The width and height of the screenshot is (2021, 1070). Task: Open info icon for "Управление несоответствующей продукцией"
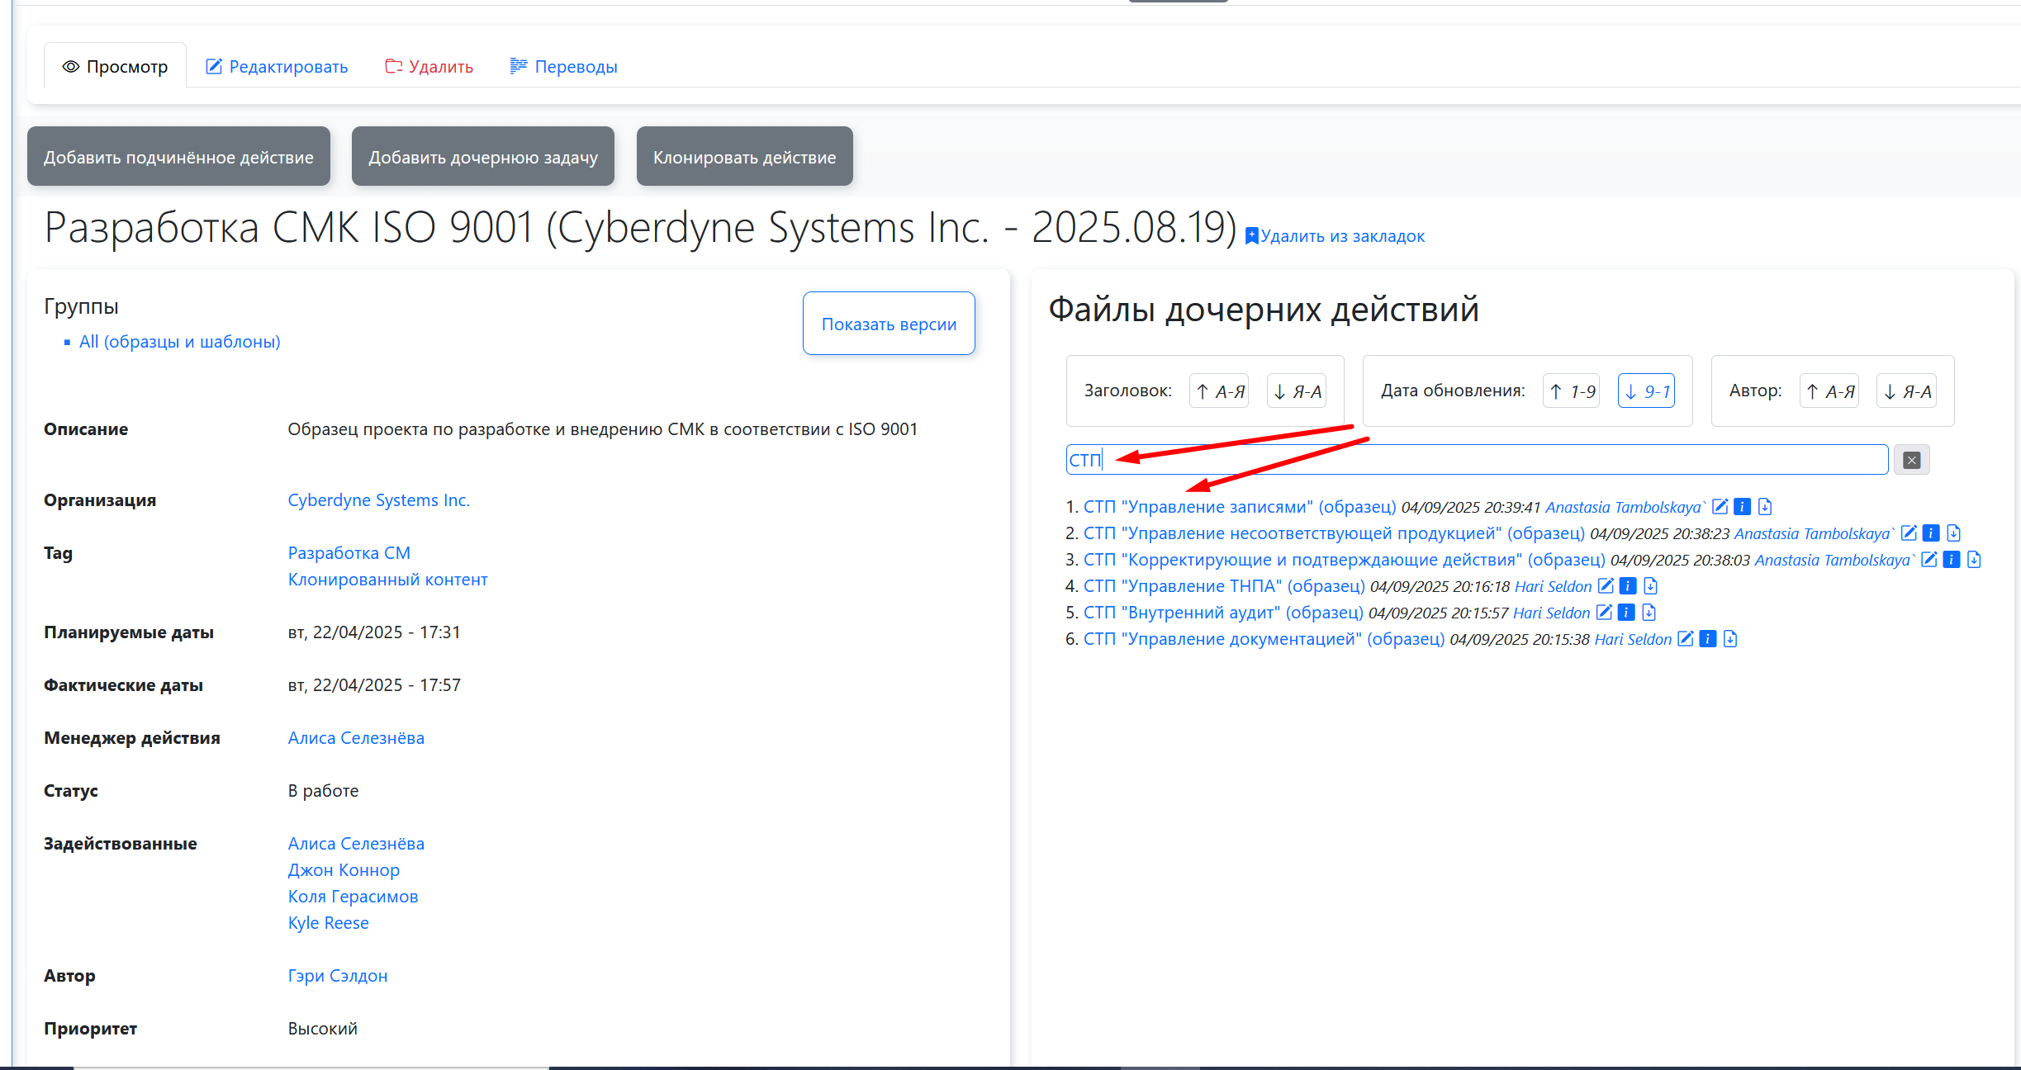click(x=1931, y=533)
